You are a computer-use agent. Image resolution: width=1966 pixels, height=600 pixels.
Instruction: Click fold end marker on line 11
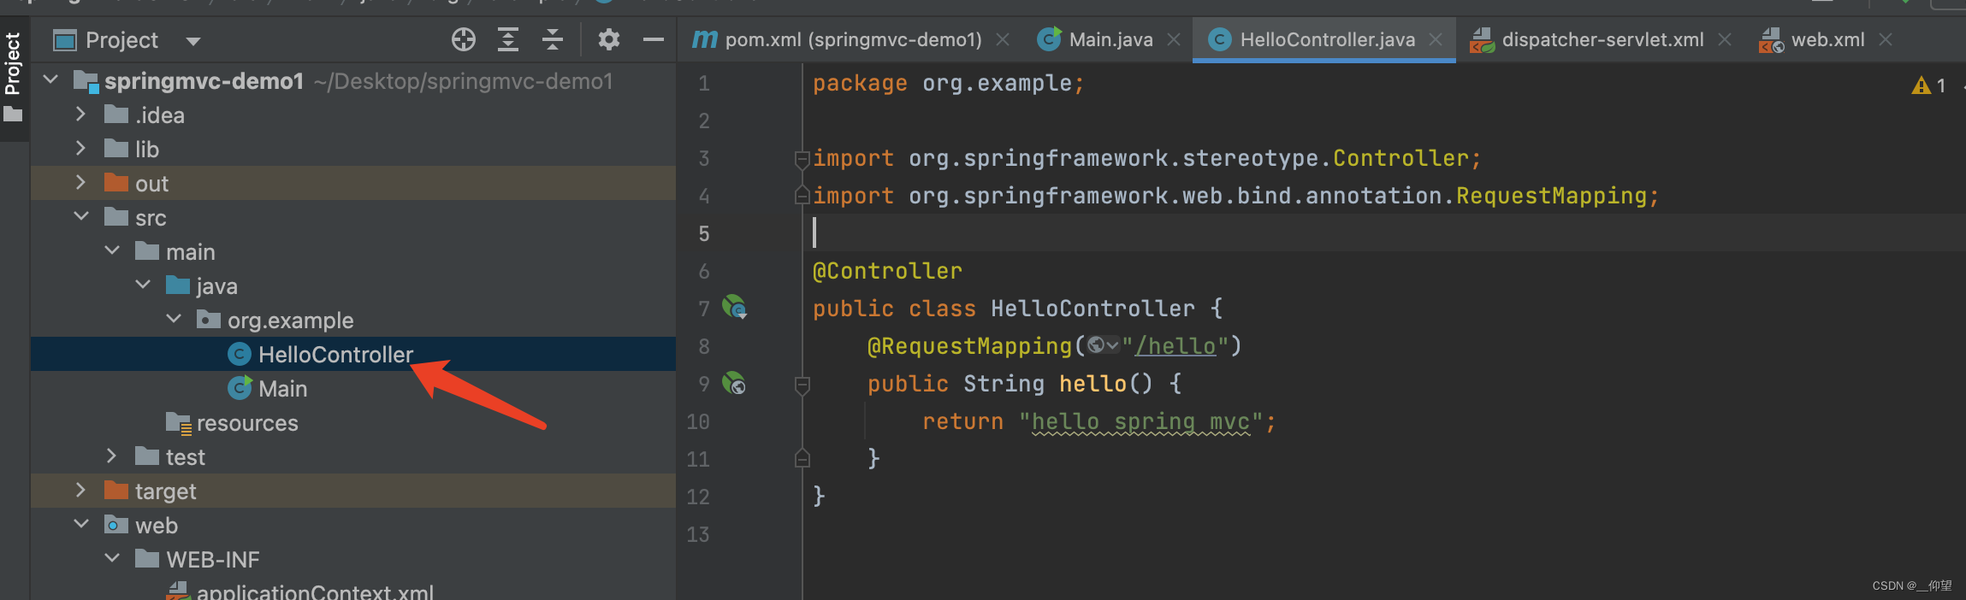pos(802,458)
